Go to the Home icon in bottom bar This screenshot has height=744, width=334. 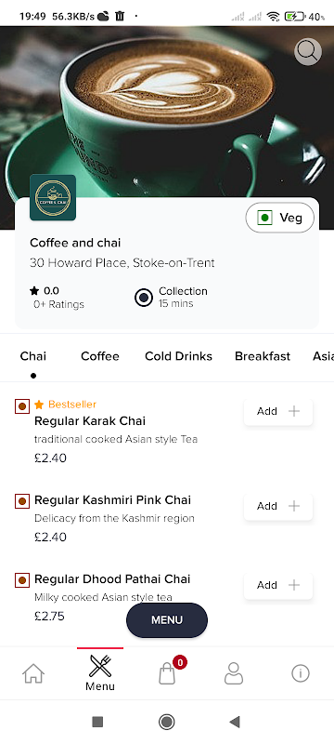point(33,673)
